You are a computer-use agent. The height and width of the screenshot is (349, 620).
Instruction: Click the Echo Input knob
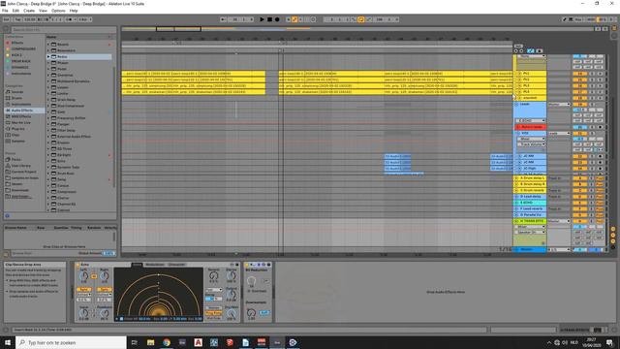pyautogui.click(x=84, y=314)
